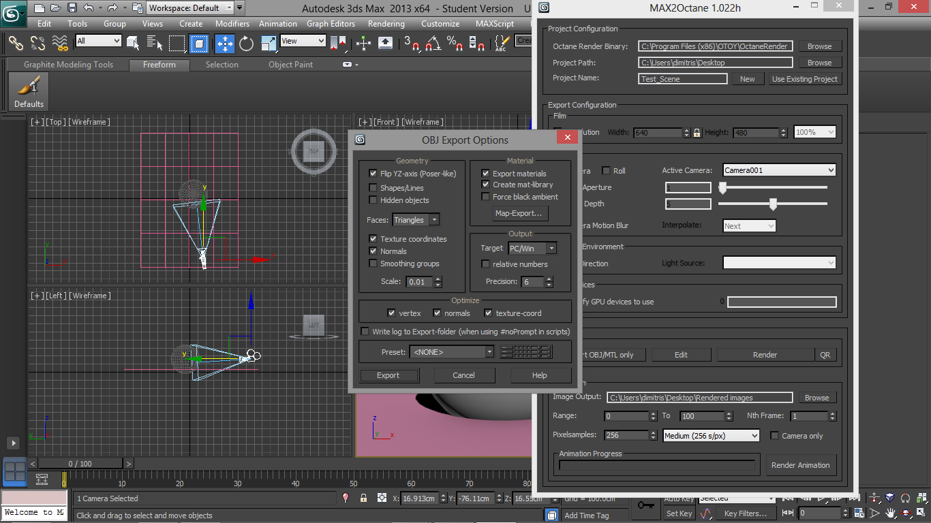This screenshot has height=523, width=931.
Task: Click the Select and Manipulate icon
Action: coord(363,43)
